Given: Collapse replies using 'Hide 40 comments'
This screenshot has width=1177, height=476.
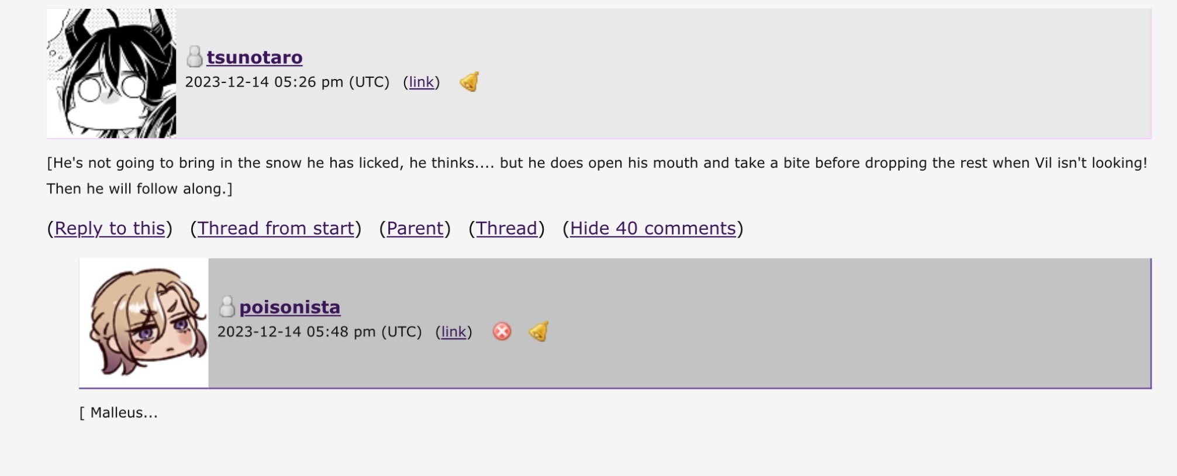Looking at the screenshot, I should 653,228.
